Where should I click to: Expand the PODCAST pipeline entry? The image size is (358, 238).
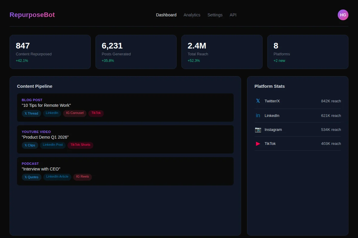(125, 171)
